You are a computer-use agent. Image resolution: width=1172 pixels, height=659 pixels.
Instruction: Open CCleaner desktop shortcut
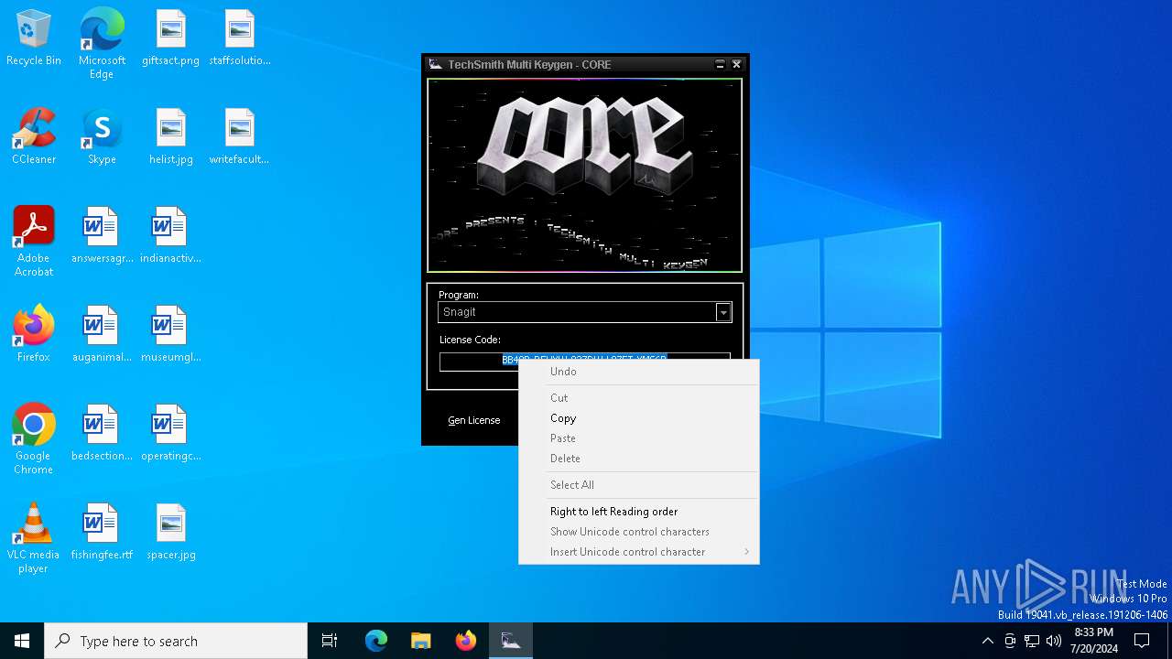[x=34, y=137]
